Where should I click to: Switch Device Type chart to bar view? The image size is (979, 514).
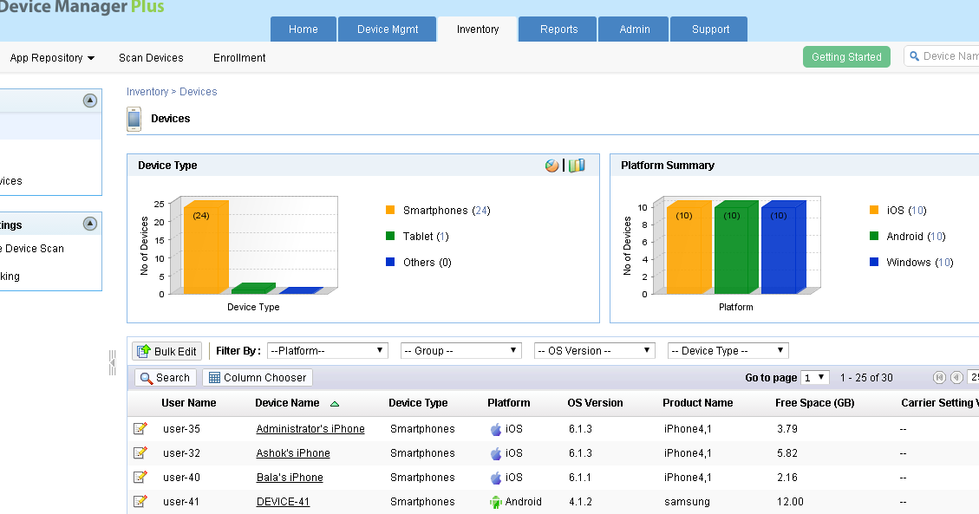point(576,166)
